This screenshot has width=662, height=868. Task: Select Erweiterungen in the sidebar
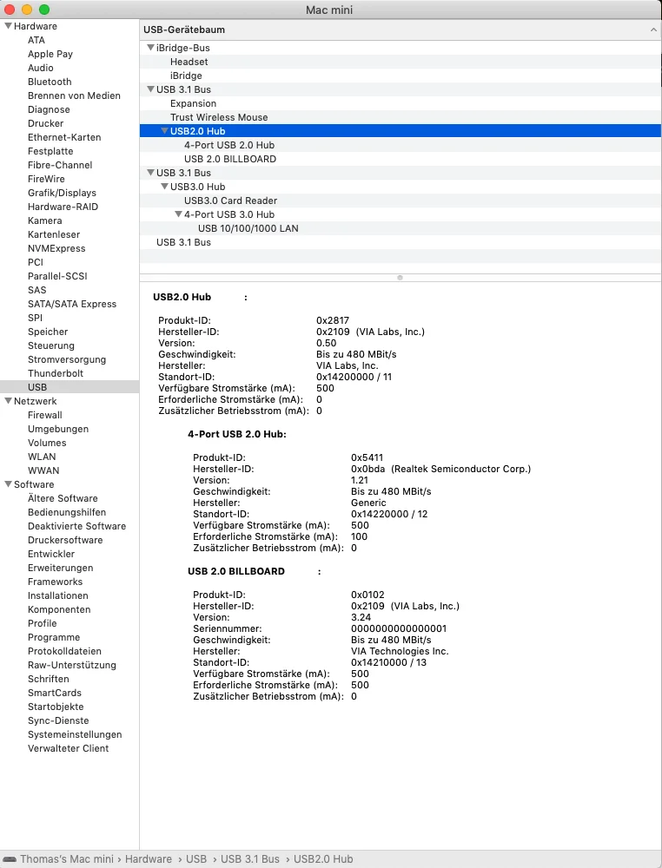[x=61, y=568]
